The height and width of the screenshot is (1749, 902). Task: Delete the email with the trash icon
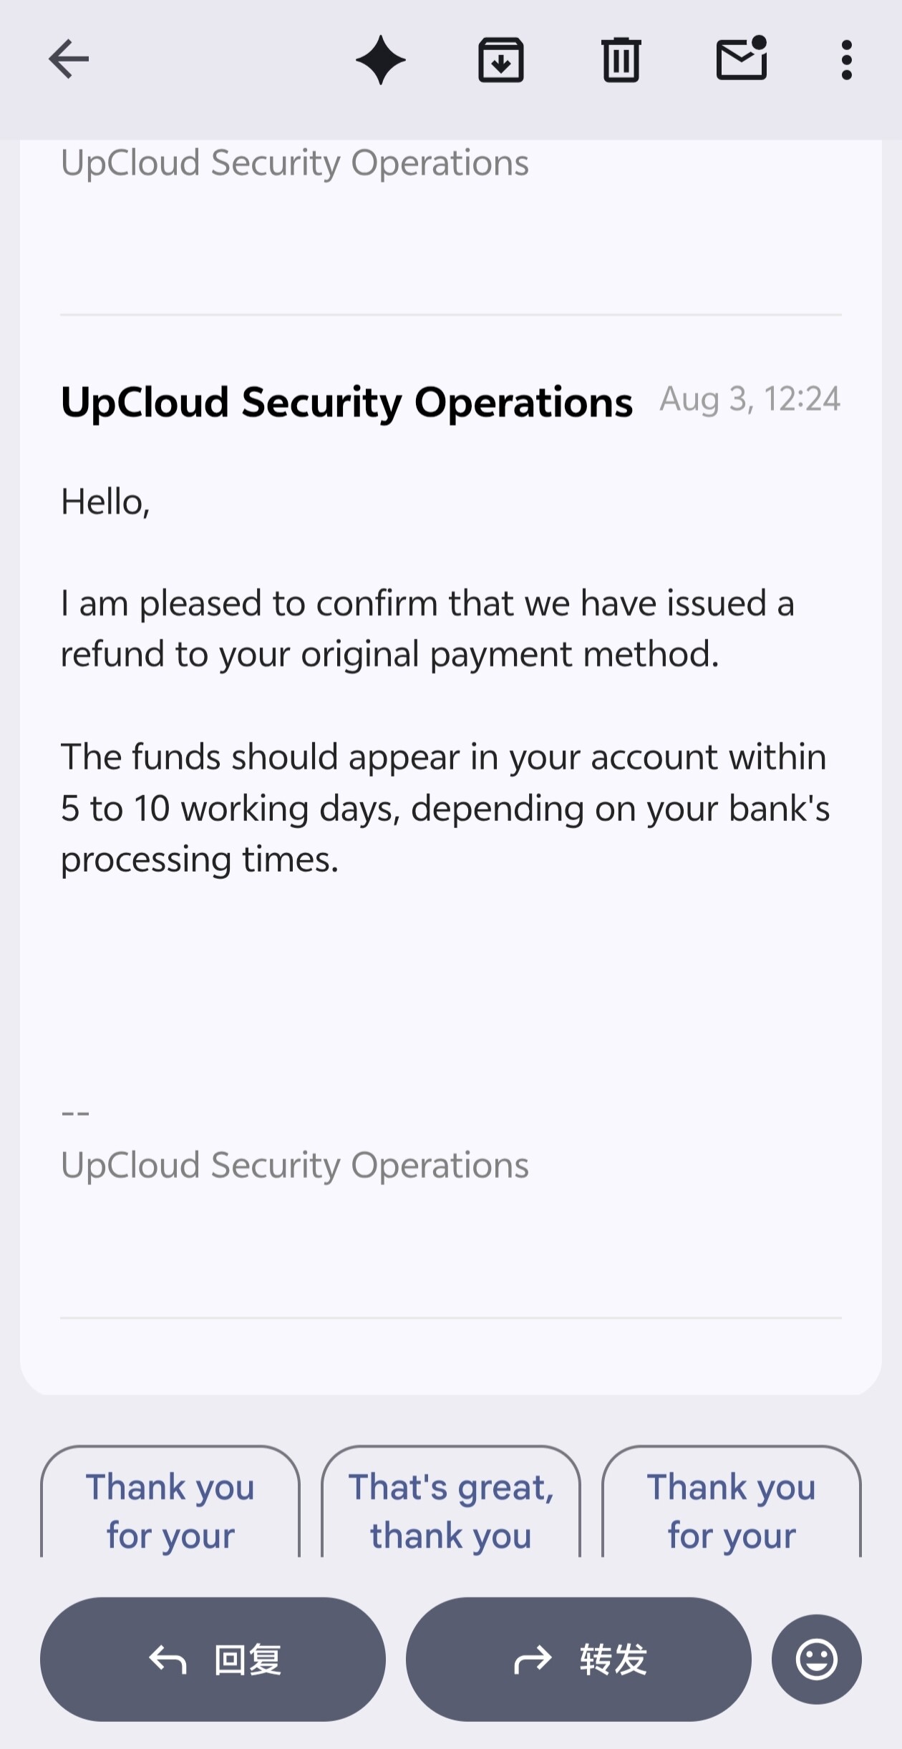(621, 59)
